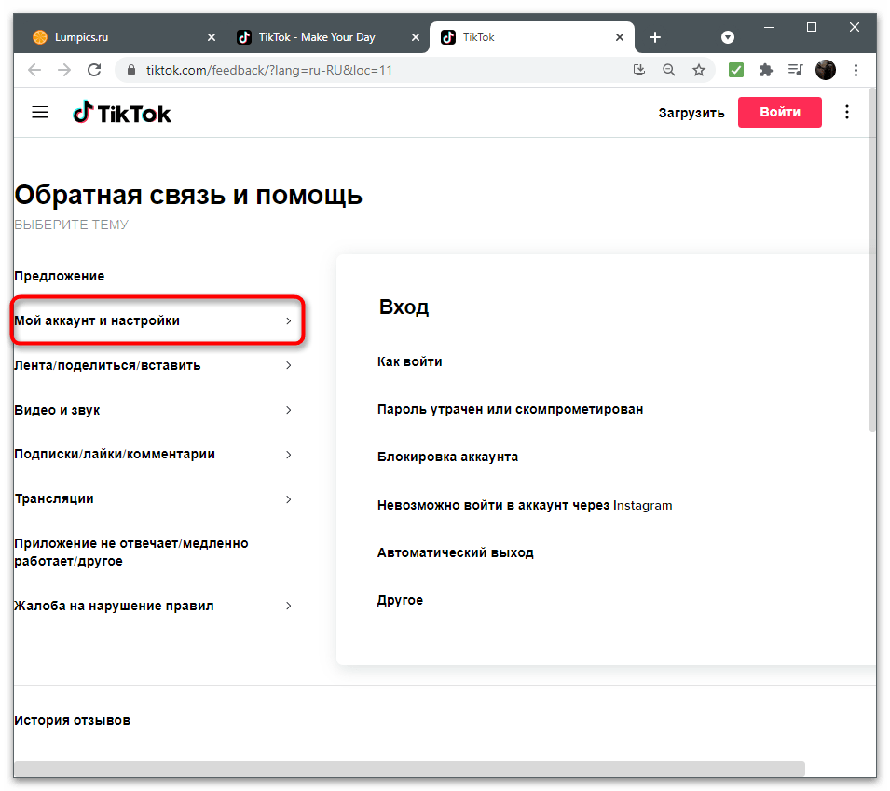Open the Chrome profile avatar
The width and height of the screenshot is (890, 791).
(826, 70)
